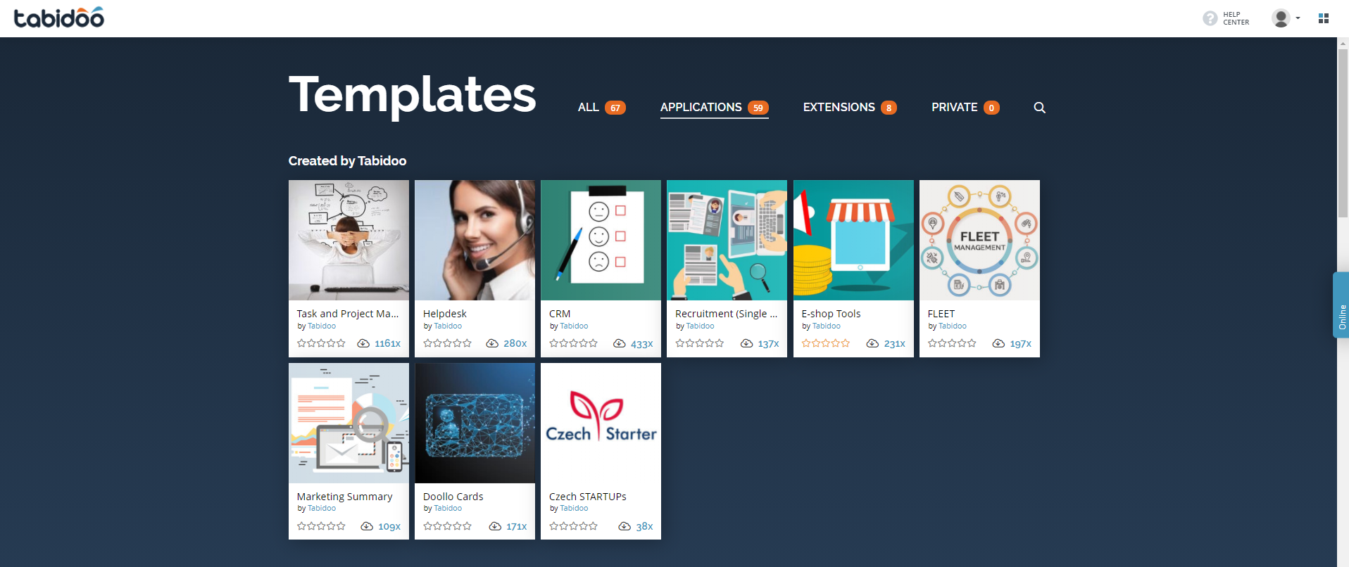
Task: Click the HELP CENTER text label
Action: pyautogui.click(x=1236, y=18)
